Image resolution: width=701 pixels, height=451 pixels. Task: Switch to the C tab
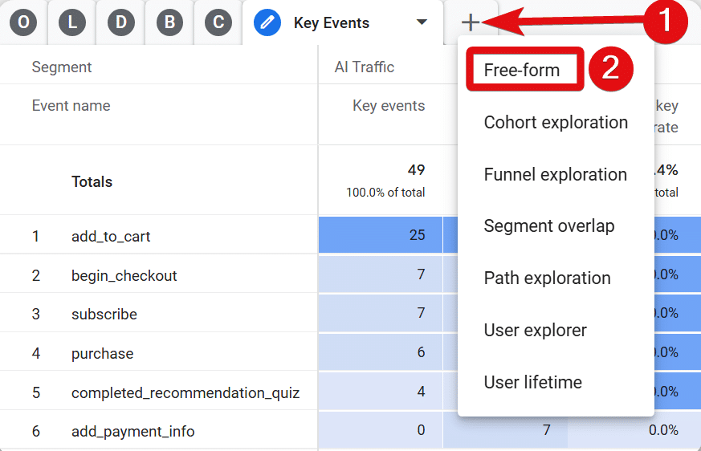[x=218, y=22]
